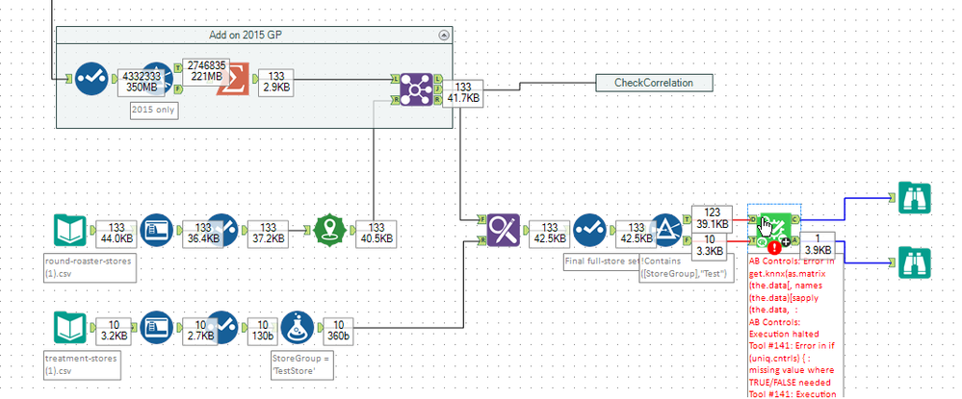Click the Filter tool annotated 2015 only
Image resolution: width=962 pixels, height=399 pixels.
click(x=158, y=79)
